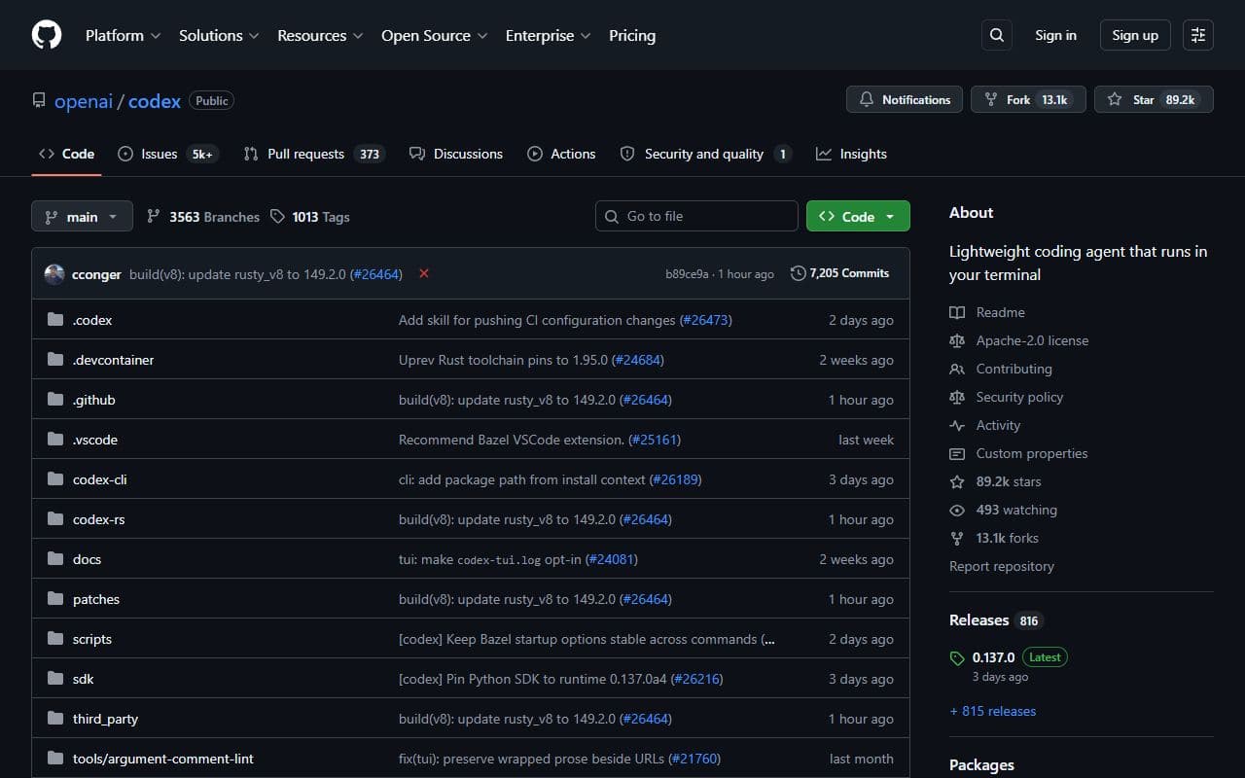Expand the Enterprise menu

pos(548,35)
